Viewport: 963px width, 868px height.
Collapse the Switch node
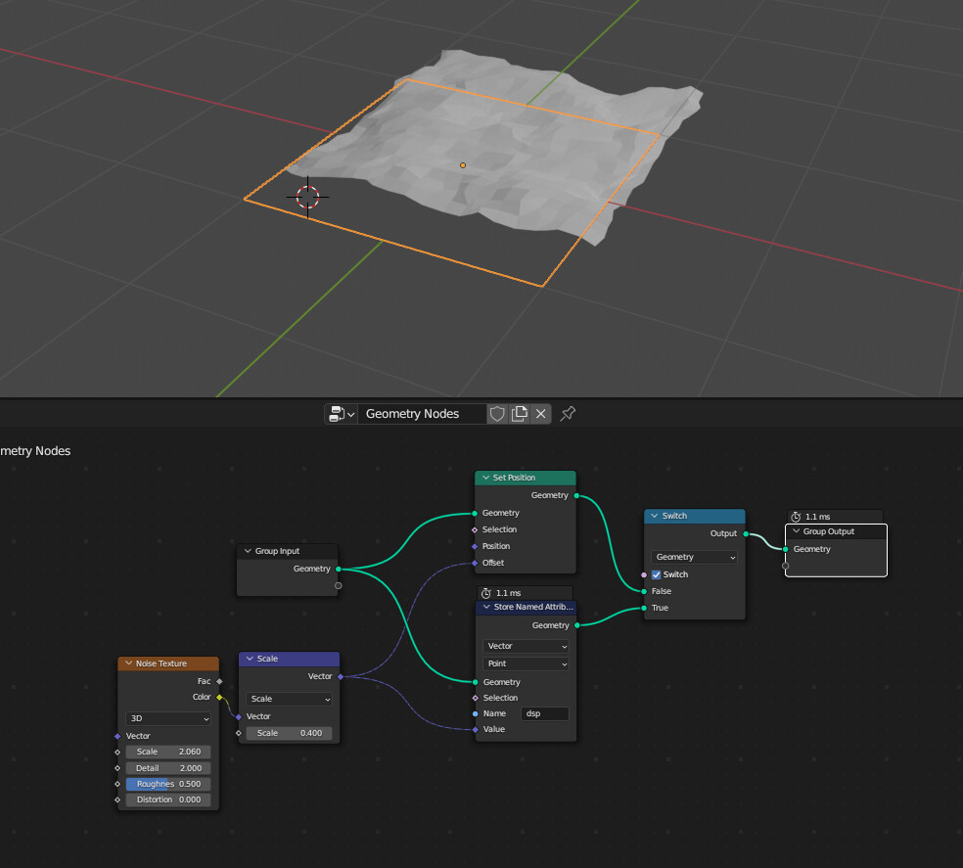click(x=655, y=516)
